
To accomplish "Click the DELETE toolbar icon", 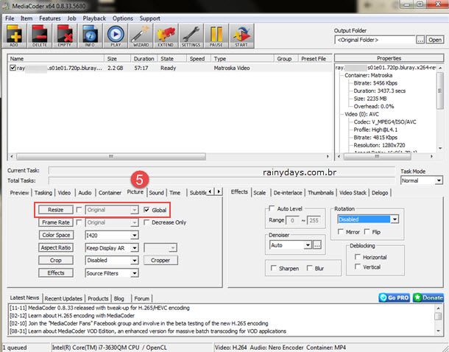I will point(40,36).
